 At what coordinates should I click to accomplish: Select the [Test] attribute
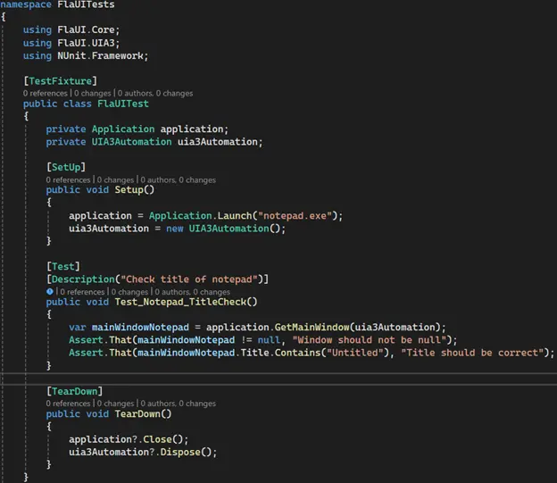tap(62, 267)
